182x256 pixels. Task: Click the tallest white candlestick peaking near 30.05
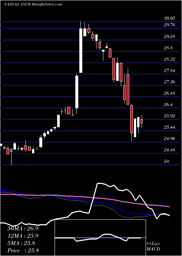tap(81, 47)
